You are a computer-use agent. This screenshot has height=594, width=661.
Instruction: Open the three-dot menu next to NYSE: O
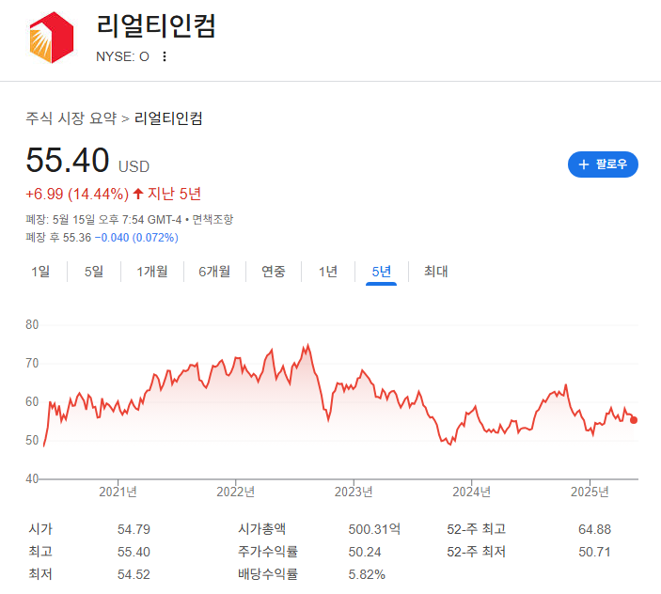click(x=165, y=56)
